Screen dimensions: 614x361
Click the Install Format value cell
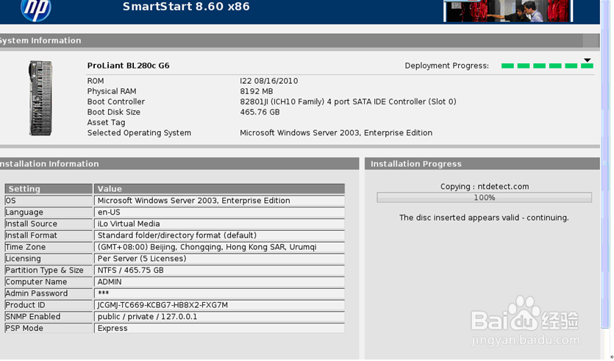[219, 235]
